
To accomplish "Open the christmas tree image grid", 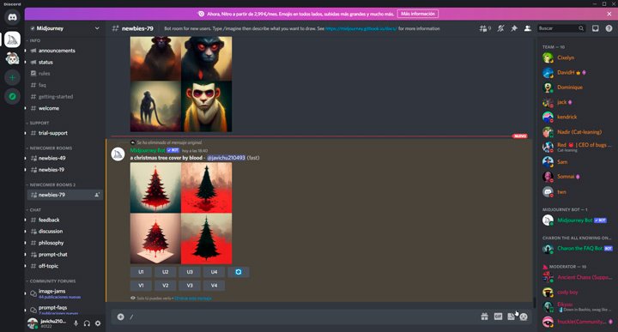I will click(x=181, y=213).
